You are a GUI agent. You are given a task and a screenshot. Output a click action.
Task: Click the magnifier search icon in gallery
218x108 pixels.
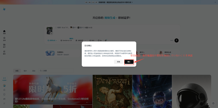point(41,71)
